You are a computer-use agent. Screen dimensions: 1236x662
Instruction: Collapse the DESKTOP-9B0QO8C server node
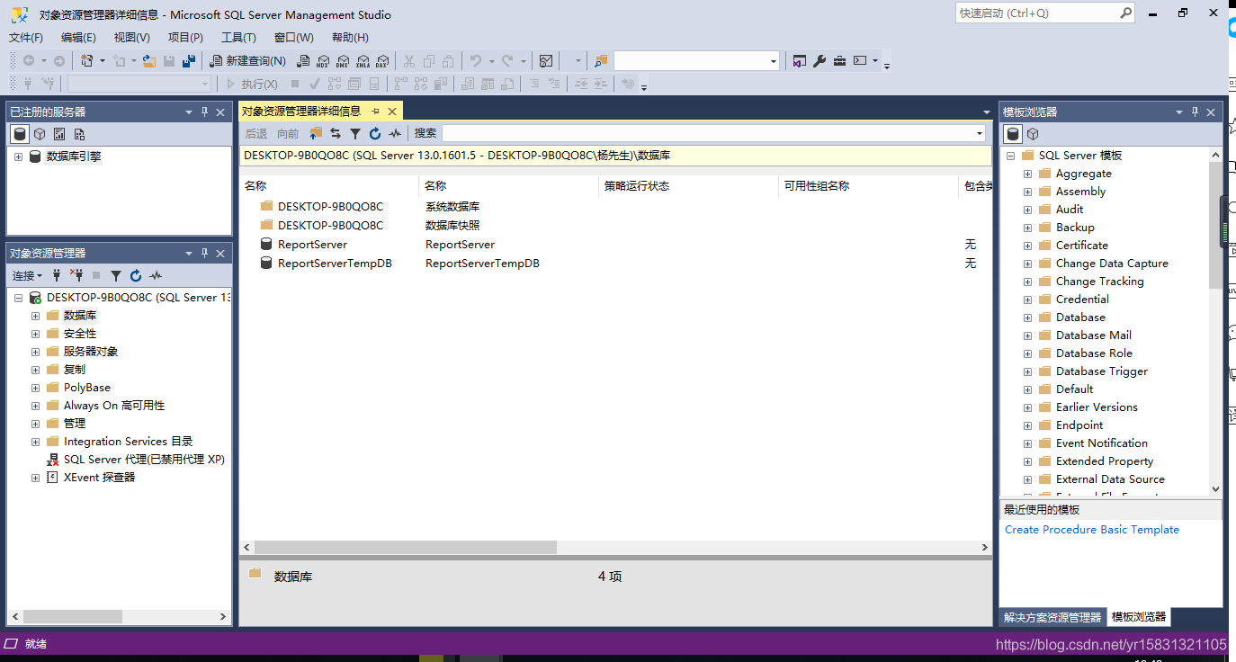pos(18,298)
